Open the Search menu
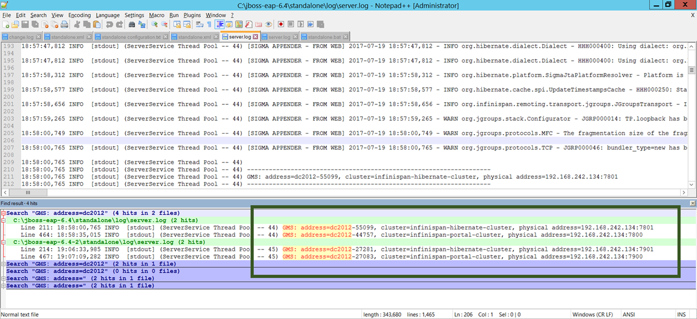 point(38,15)
